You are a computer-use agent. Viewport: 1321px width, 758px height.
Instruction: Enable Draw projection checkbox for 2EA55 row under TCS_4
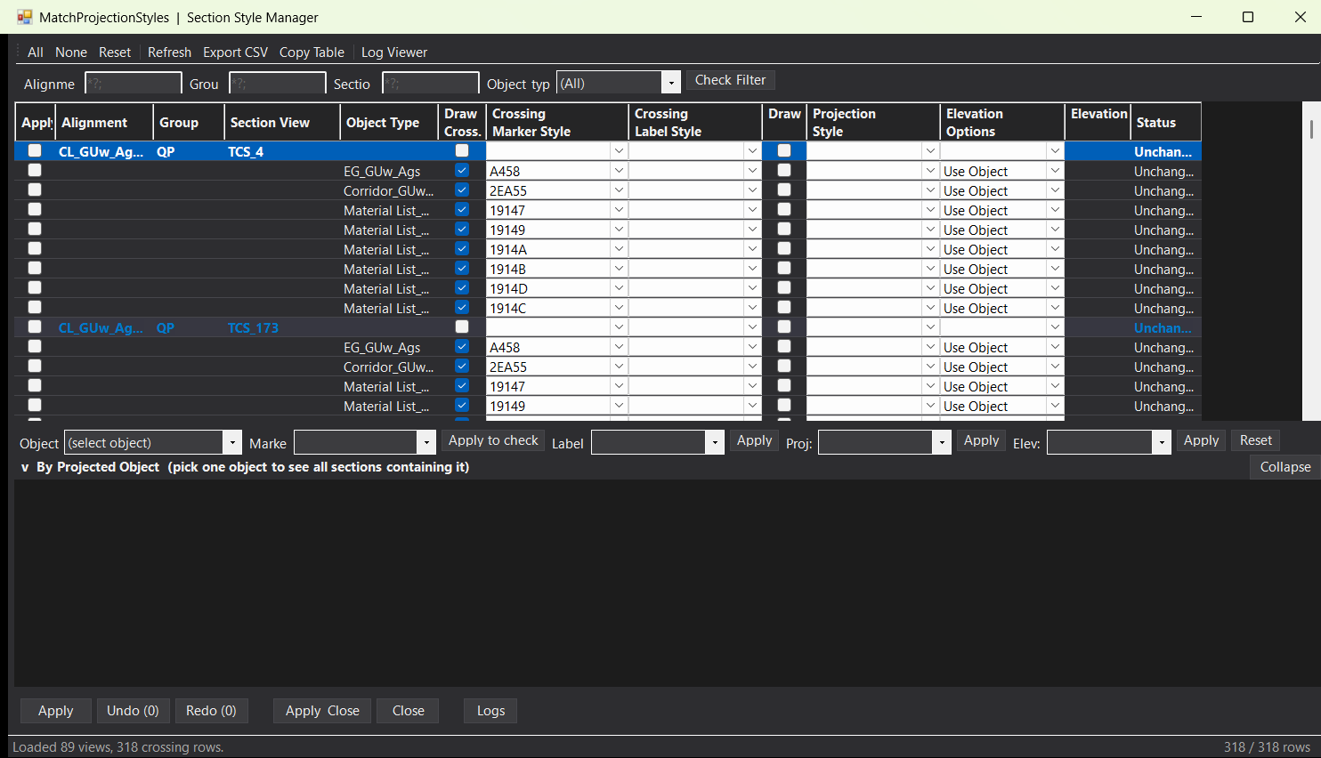[x=784, y=190]
